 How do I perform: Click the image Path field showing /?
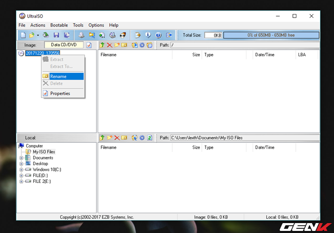tap(245, 45)
